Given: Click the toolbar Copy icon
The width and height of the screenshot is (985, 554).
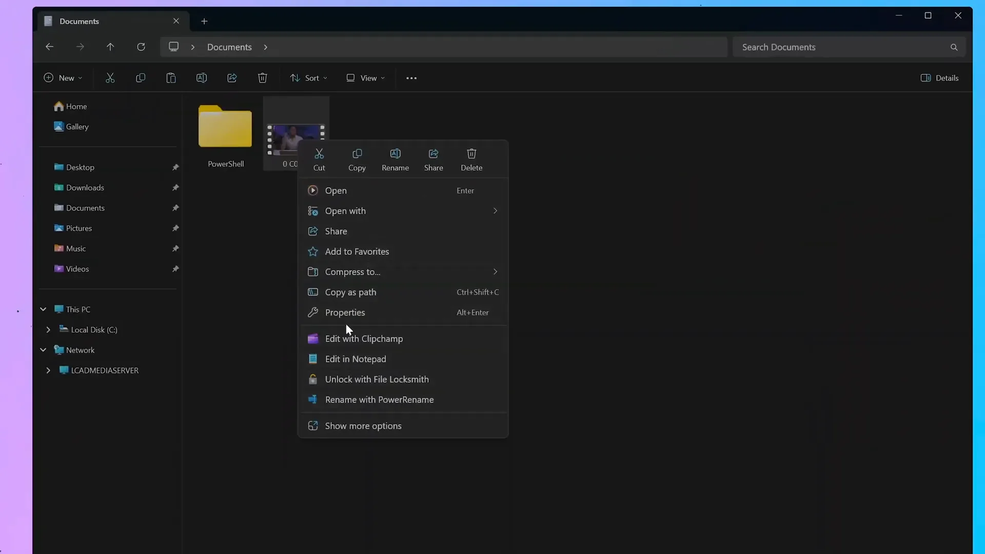Looking at the screenshot, I should 141,78.
